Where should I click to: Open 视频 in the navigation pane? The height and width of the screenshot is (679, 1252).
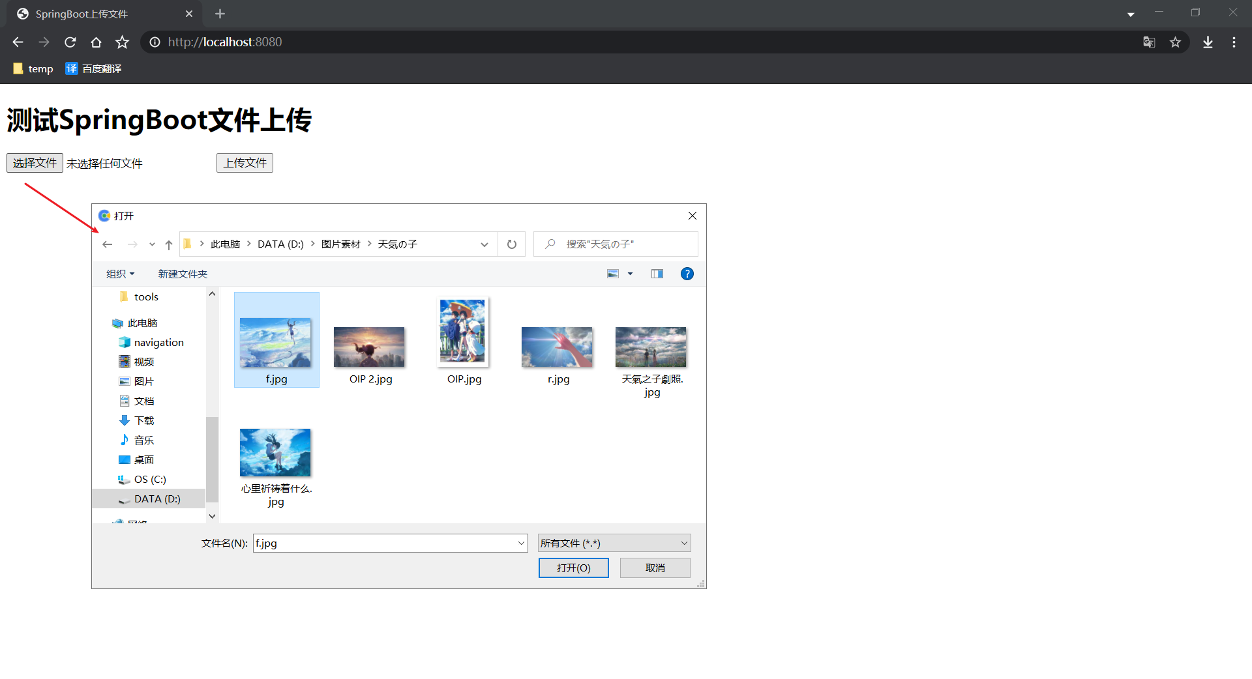(143, 362)
